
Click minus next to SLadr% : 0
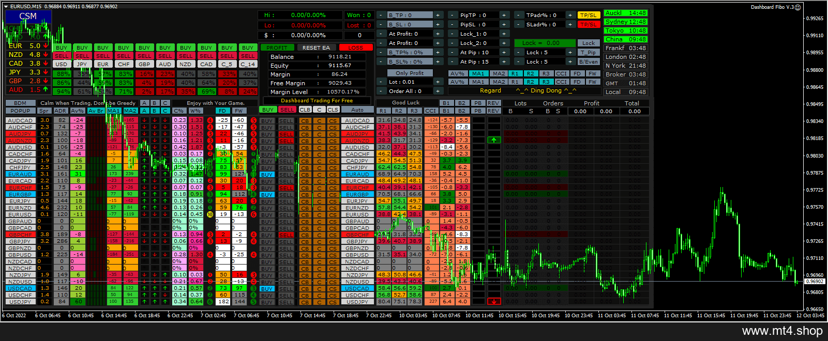click(x=518, y=24)
